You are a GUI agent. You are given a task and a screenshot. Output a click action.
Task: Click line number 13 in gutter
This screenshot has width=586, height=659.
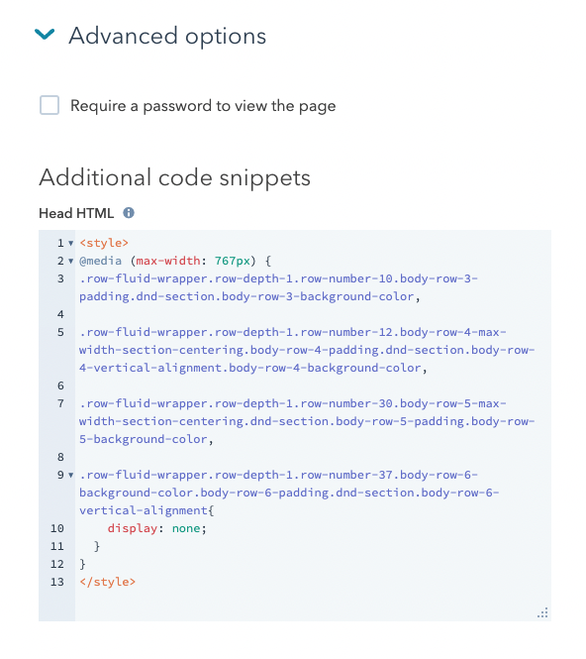point(57,582)
